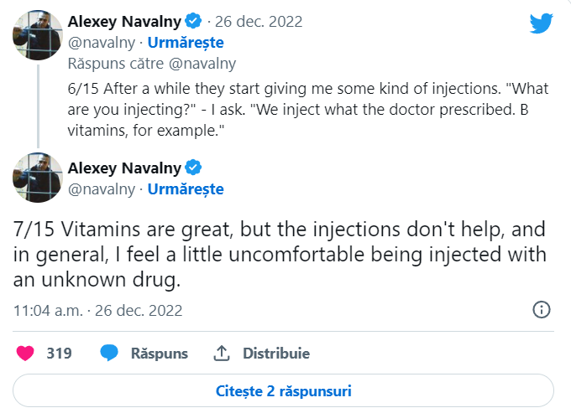The image size is (571, 408).
Task: Follow via top tweet's Urmărește link
Action: (186, 42)
